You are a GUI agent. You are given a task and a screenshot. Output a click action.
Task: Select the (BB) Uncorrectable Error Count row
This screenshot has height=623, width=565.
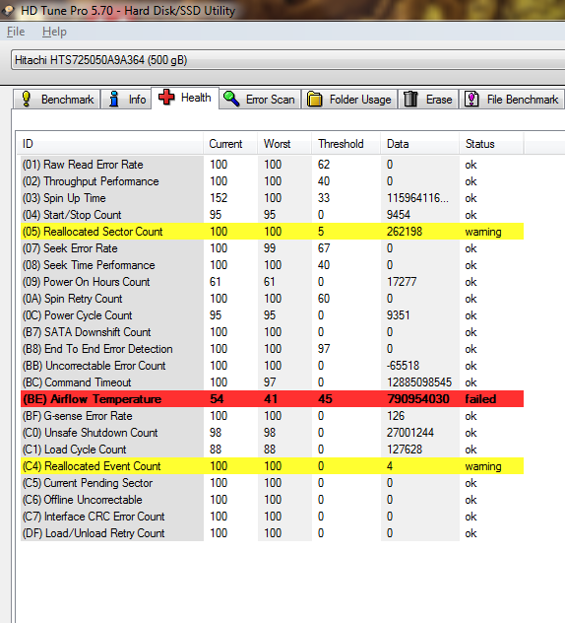click(273, 366)
